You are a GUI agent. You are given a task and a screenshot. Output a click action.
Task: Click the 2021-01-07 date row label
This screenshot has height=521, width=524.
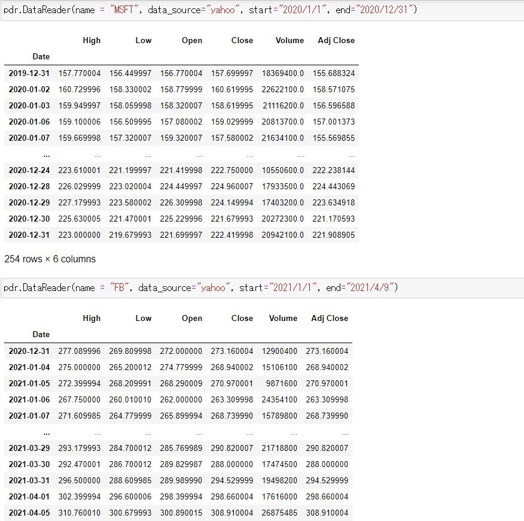pos(29,416)
